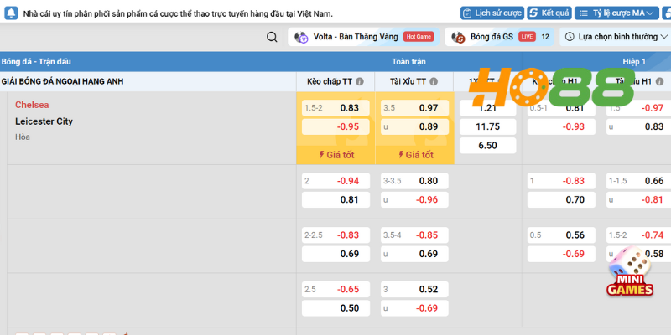Select handicap 2-2.5 odds -0.83
This screenshot has height=335, width=671.
click(335, 235)
